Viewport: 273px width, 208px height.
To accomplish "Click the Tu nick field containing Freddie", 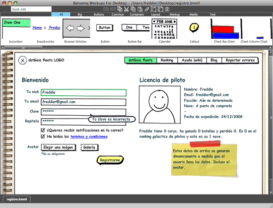I will coord(83,92).
